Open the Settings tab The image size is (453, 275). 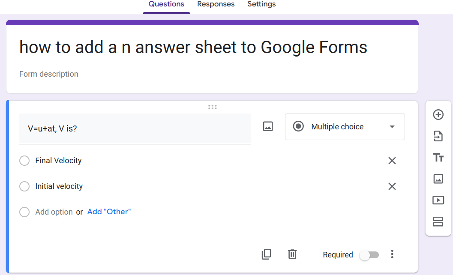pyautogui.click(x=261, y=4)
